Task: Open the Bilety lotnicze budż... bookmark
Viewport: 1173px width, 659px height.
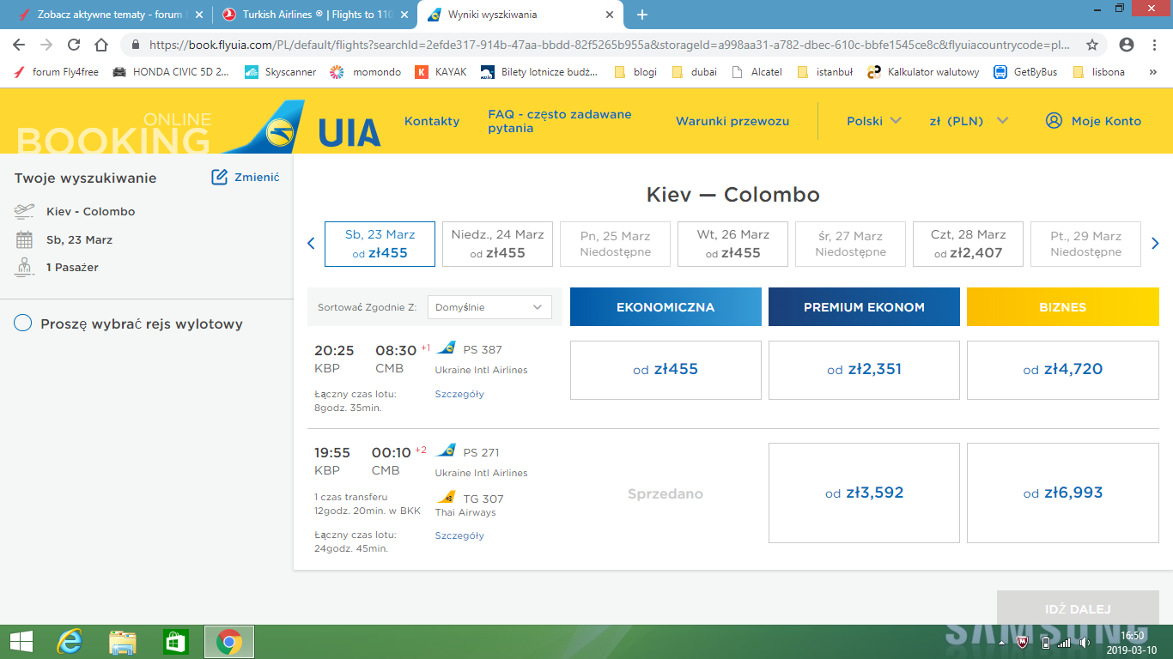Action: [539, 72]
